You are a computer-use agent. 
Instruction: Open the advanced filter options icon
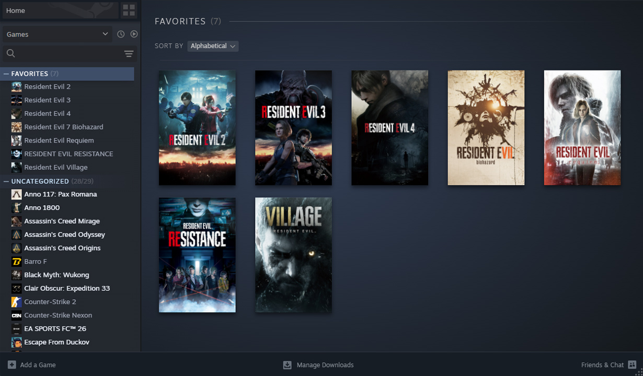(129, 54)
